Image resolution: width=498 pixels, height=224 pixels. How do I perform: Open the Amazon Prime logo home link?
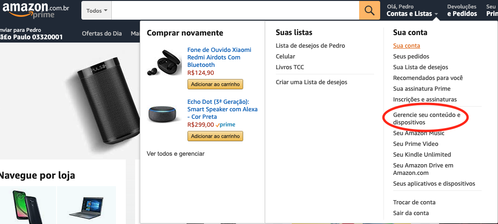(x=36, y=10)
